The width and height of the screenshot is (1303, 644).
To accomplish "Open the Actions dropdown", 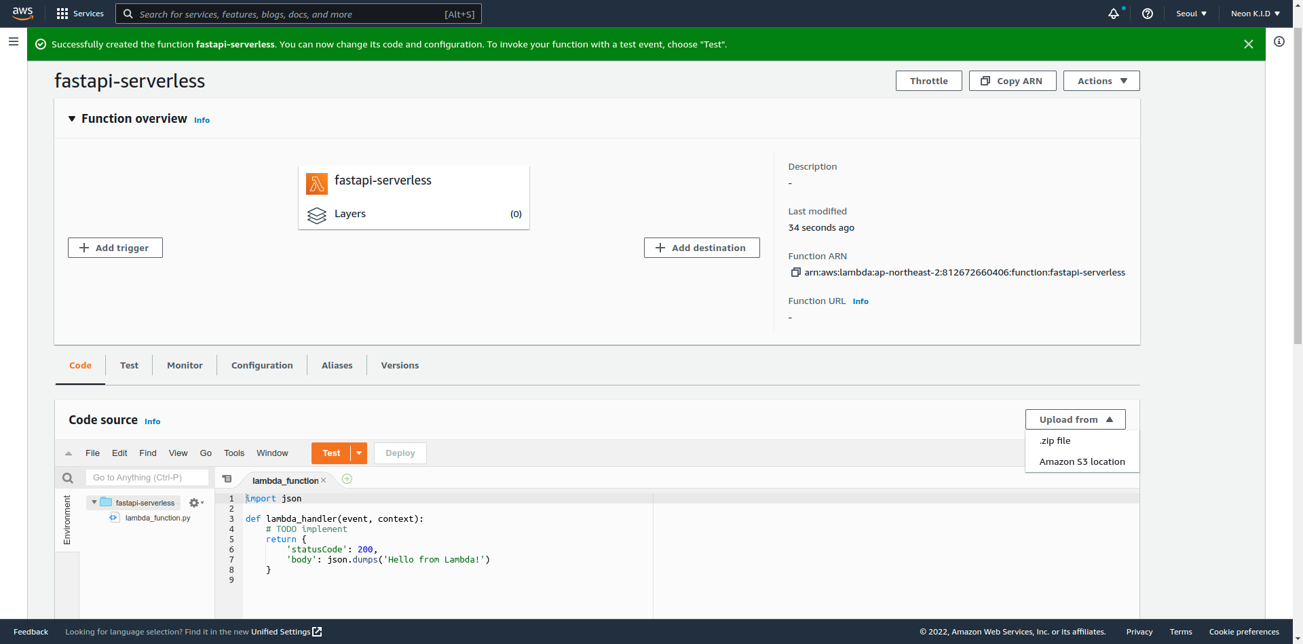I will pos(1101,81).
